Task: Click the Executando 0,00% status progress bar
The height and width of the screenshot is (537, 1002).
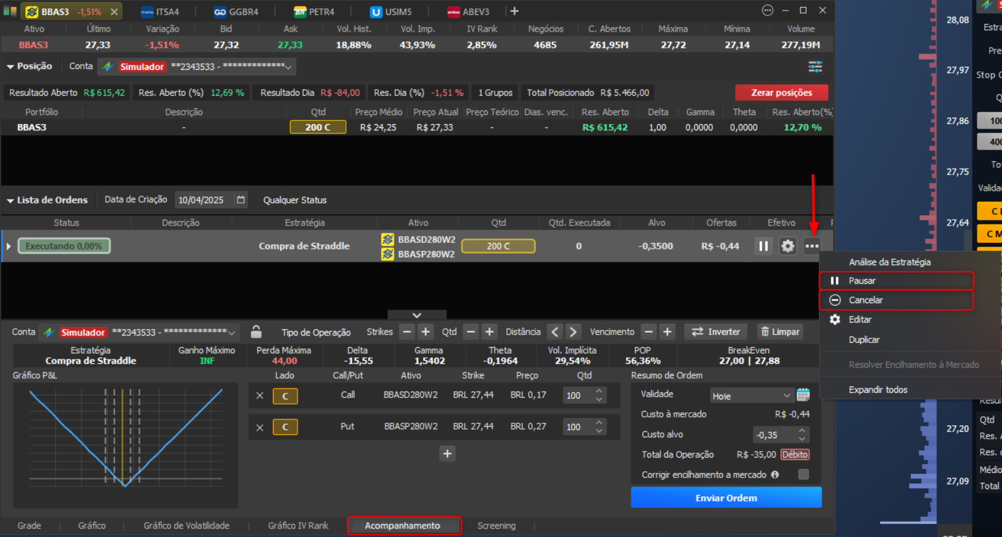Action: pos(64,246)
